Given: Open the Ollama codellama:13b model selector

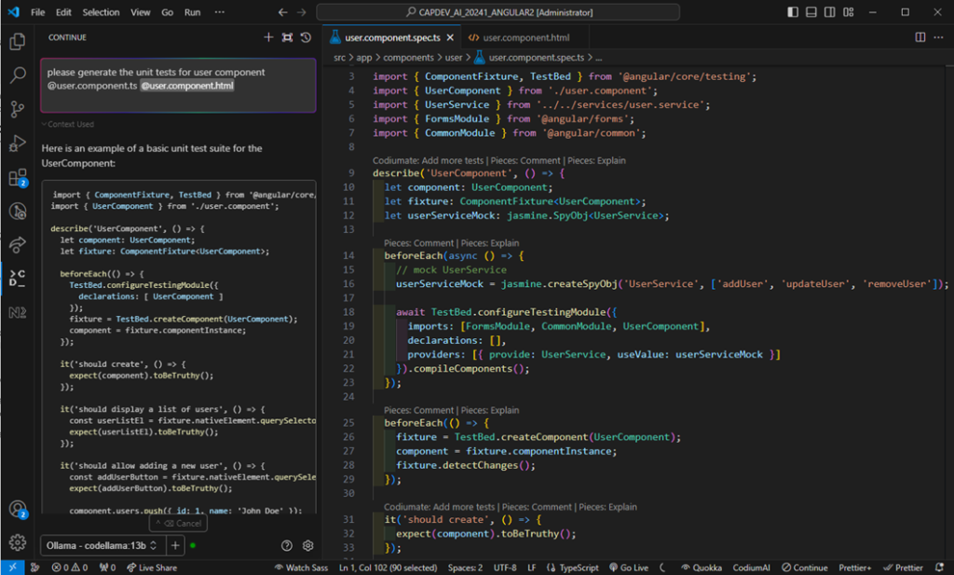Looking at the screenshot, I should (x=101, y=545).
